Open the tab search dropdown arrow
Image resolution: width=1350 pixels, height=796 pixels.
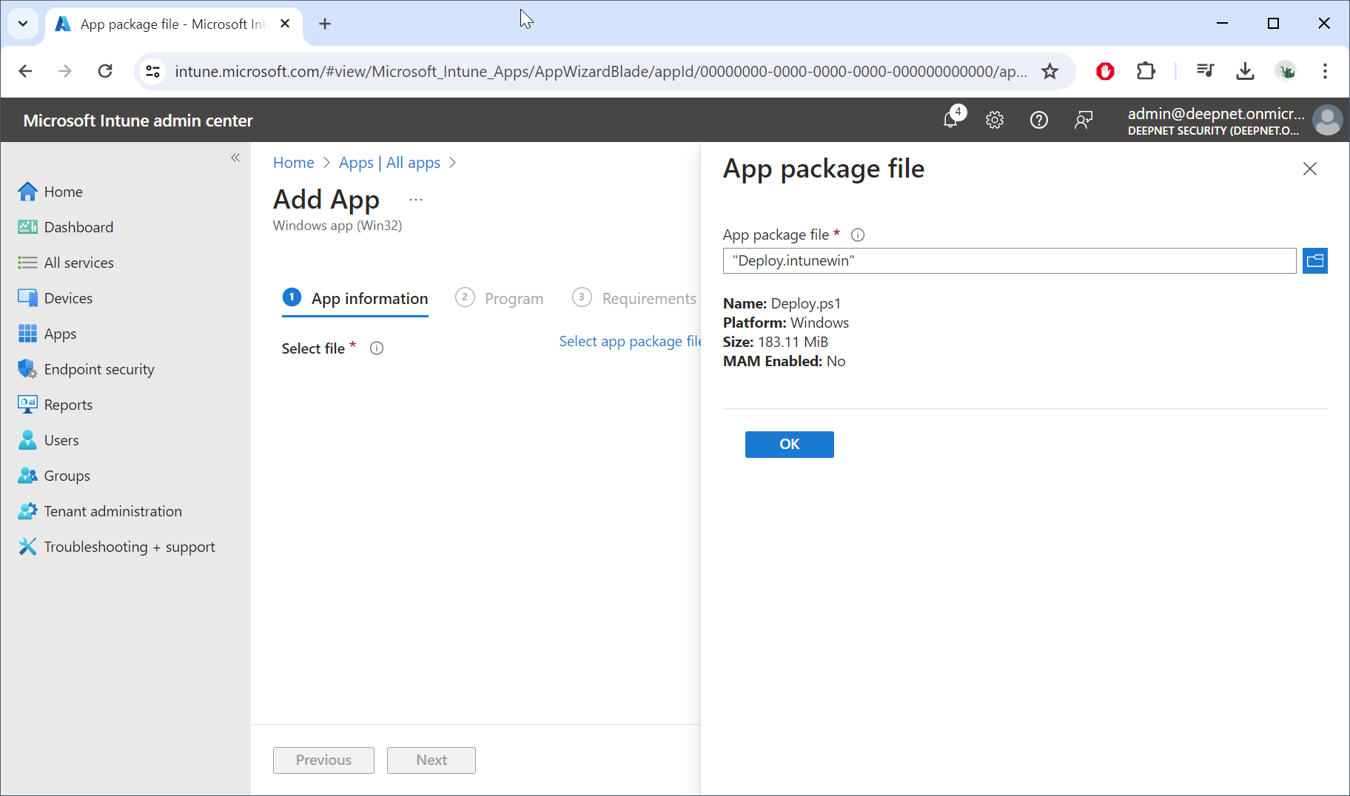point(23,24)
